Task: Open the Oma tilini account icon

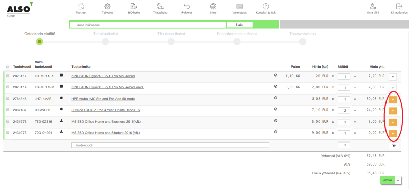Action: [373, 6]
